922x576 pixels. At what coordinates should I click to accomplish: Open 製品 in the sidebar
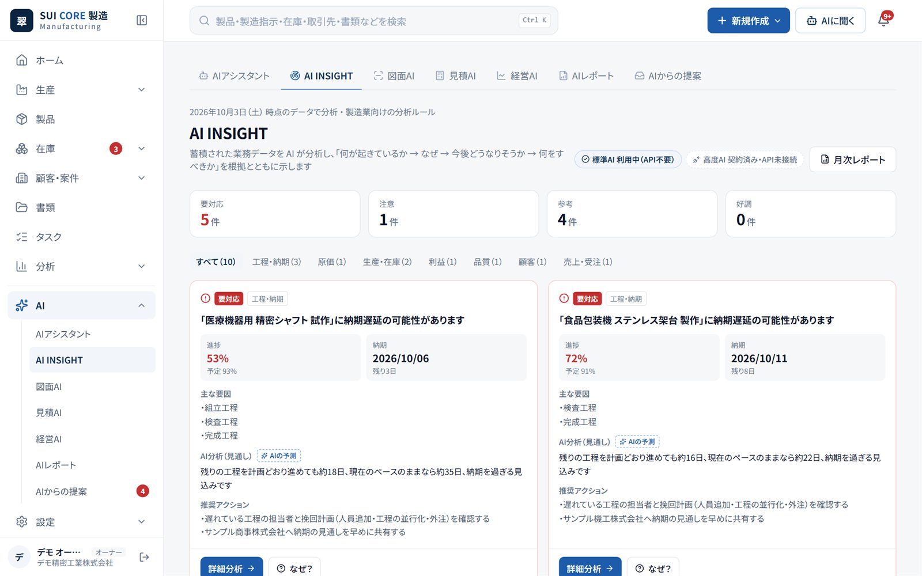pos(81,119)
